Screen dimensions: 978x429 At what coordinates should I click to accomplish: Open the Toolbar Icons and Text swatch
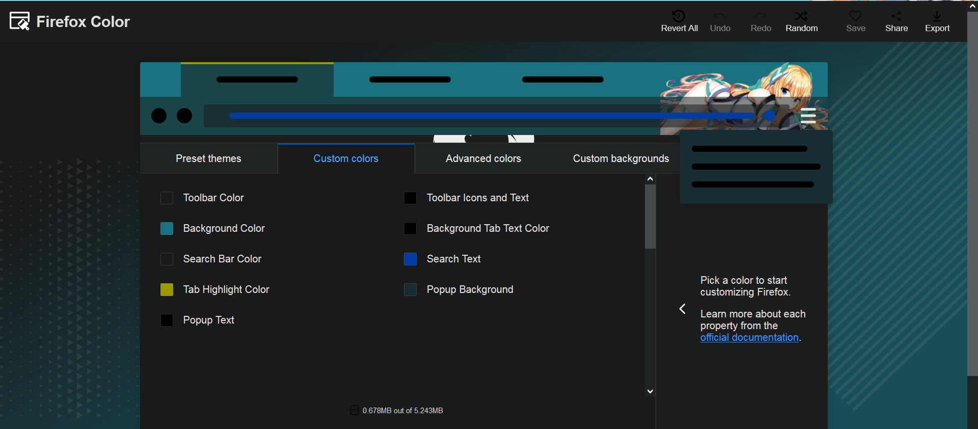410,198
